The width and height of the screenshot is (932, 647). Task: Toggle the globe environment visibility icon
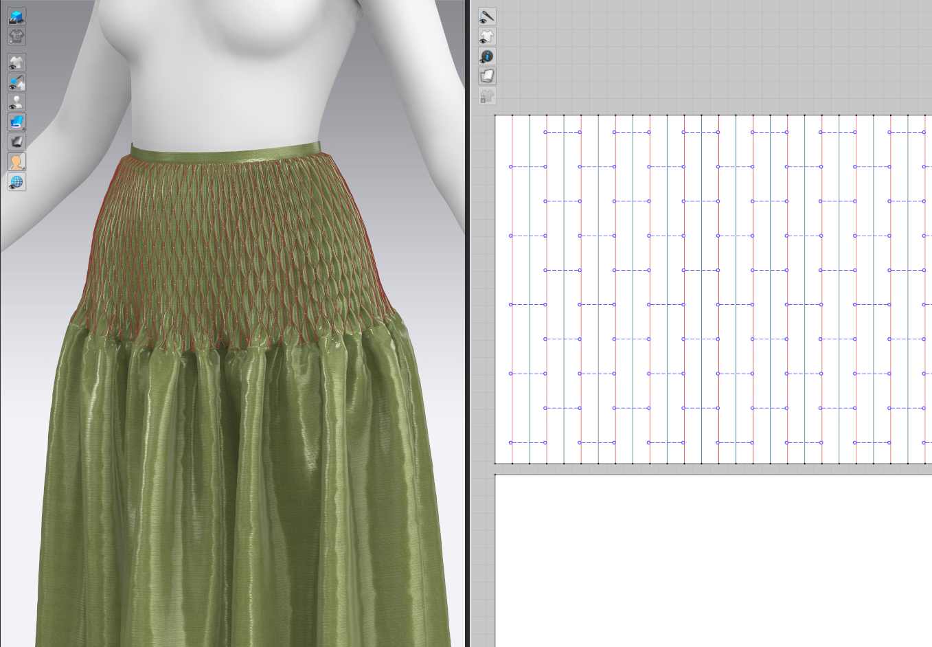pyautogui.click(x=16, y=182)
